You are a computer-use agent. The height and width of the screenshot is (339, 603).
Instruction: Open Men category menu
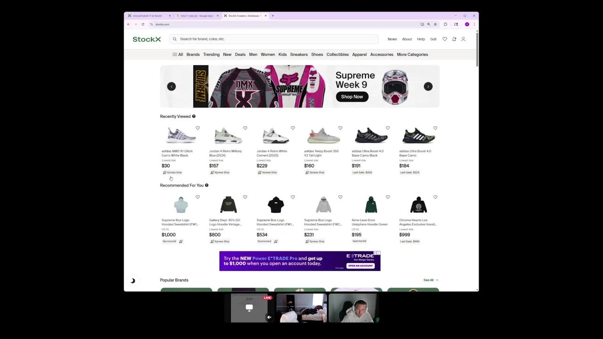(x=253, y=55)
